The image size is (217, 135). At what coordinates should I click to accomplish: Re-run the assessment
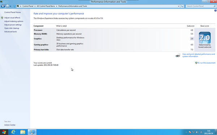(206, 63)
